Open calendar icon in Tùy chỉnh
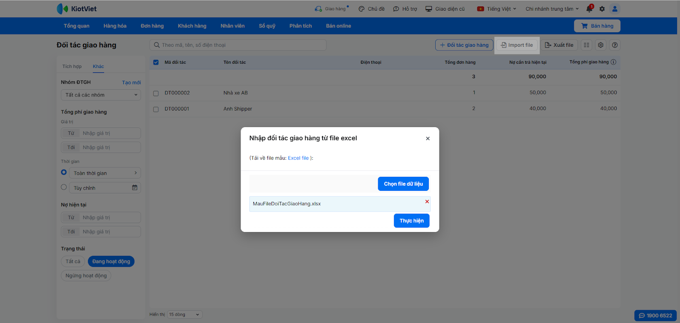The width and height of the screenshot is (680, 323). pos(135,187)
